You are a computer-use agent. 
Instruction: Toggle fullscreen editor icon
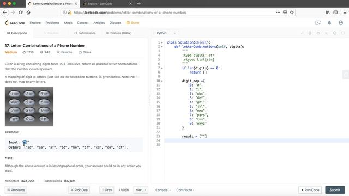(x=343, y=33)
